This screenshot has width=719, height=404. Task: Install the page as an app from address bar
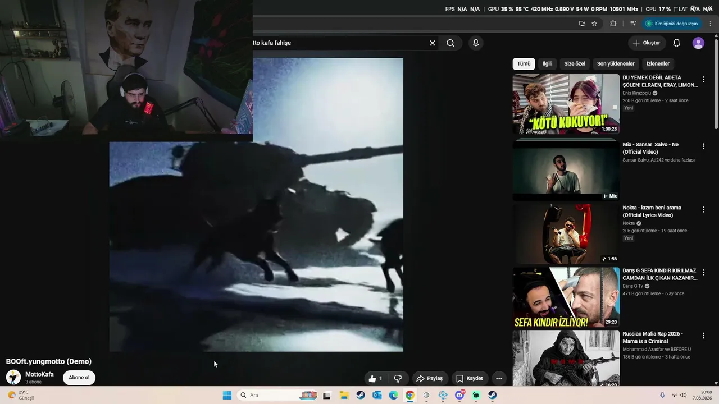point(582,24)
